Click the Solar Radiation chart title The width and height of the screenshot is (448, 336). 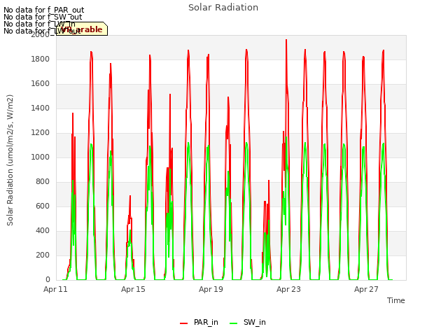[x=223, y=8]
